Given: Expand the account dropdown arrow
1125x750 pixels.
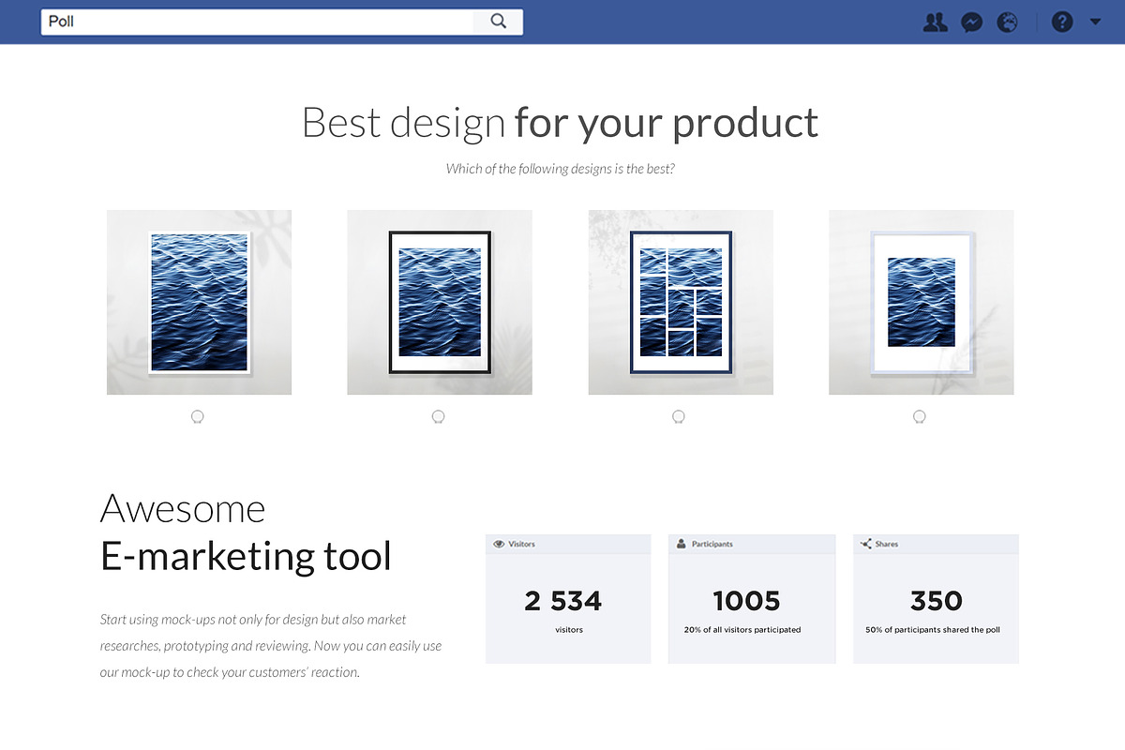Looking at the screenshot, I should 1095,22.
